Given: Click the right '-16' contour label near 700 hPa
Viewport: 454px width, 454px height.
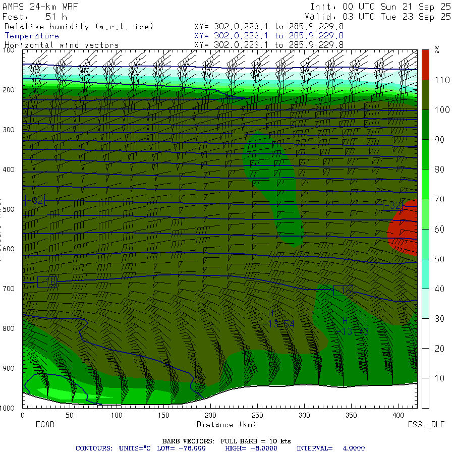Looking at the screenshot, I should click(x=343, y=291).
